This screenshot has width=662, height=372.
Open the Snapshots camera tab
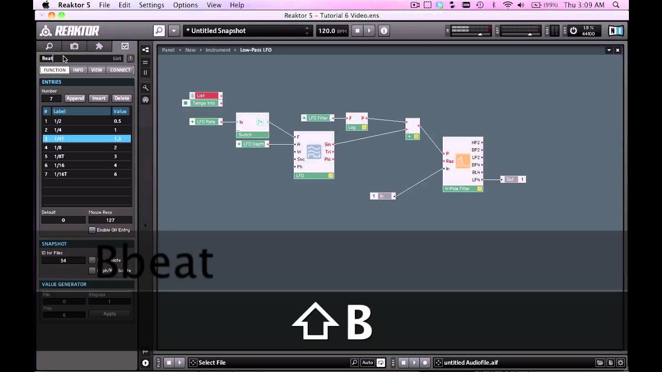click(x=74, y=46)
